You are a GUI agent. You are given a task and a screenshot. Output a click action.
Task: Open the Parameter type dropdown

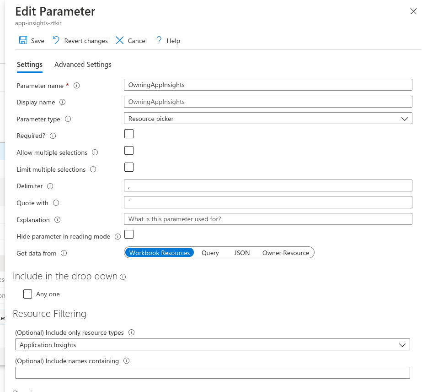tap(268, 119)
